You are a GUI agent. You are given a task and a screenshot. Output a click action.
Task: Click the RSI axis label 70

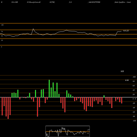tap(2, 32)
